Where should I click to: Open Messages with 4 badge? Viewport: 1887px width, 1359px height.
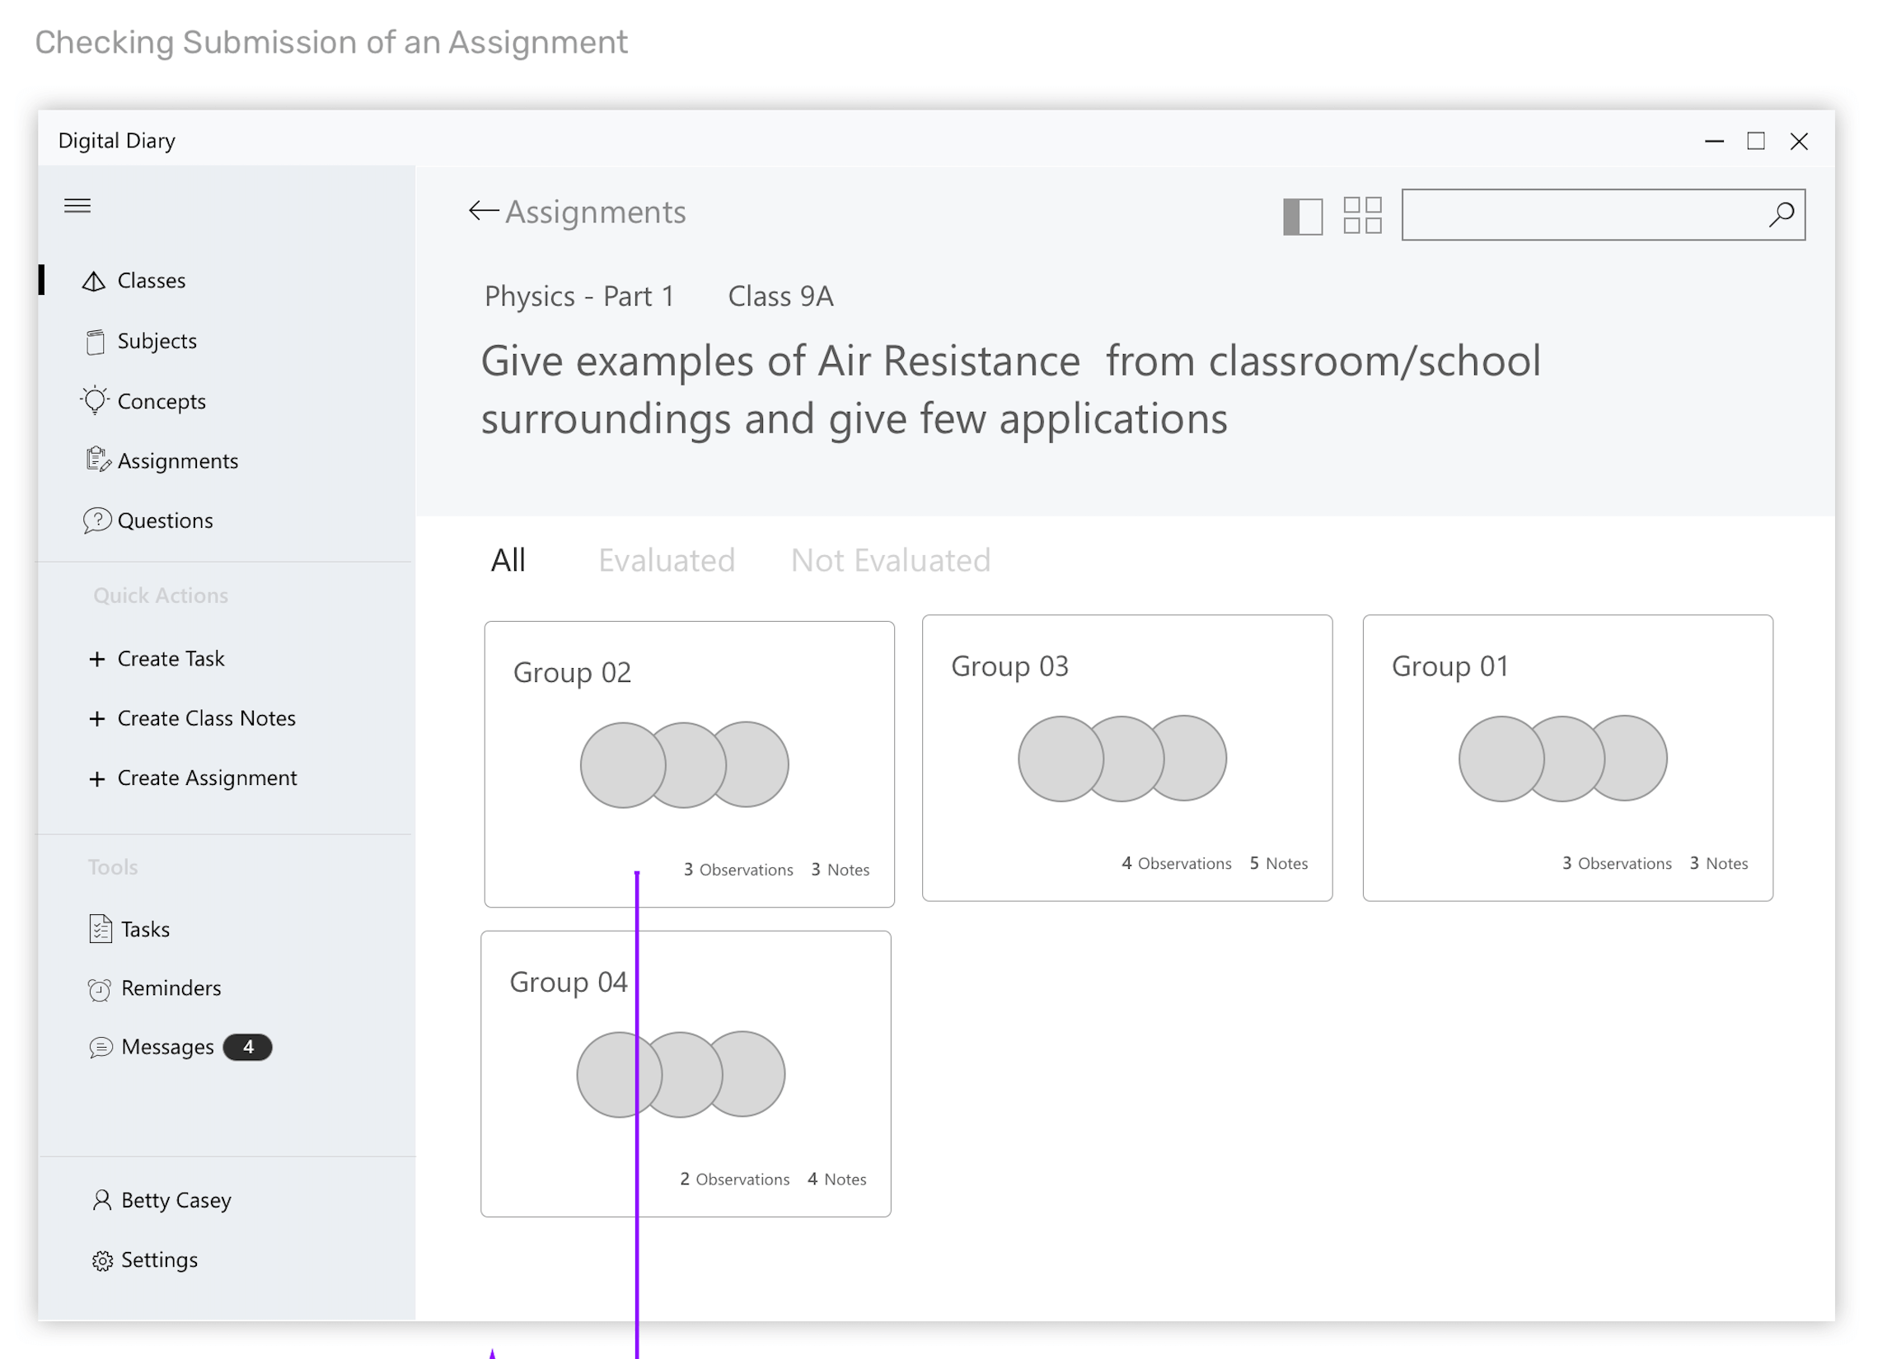(167, 1047)
